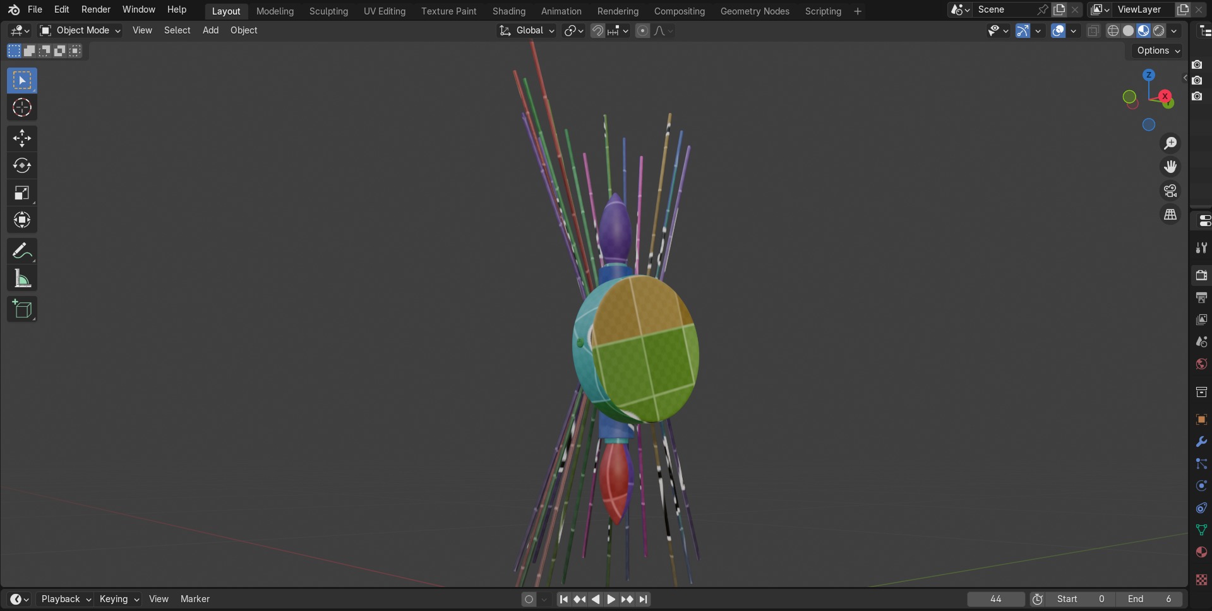Click the Scene name field

pos(1004,9)
